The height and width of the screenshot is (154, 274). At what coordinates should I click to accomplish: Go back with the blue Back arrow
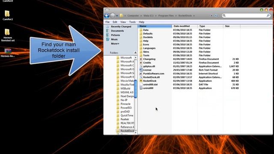pyautogui.click(x=107, y=16)
